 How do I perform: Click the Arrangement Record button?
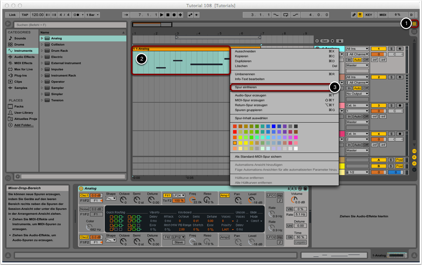(x=174, y=15)
